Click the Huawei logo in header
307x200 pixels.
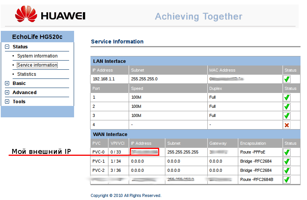click(x=50, y=16)
